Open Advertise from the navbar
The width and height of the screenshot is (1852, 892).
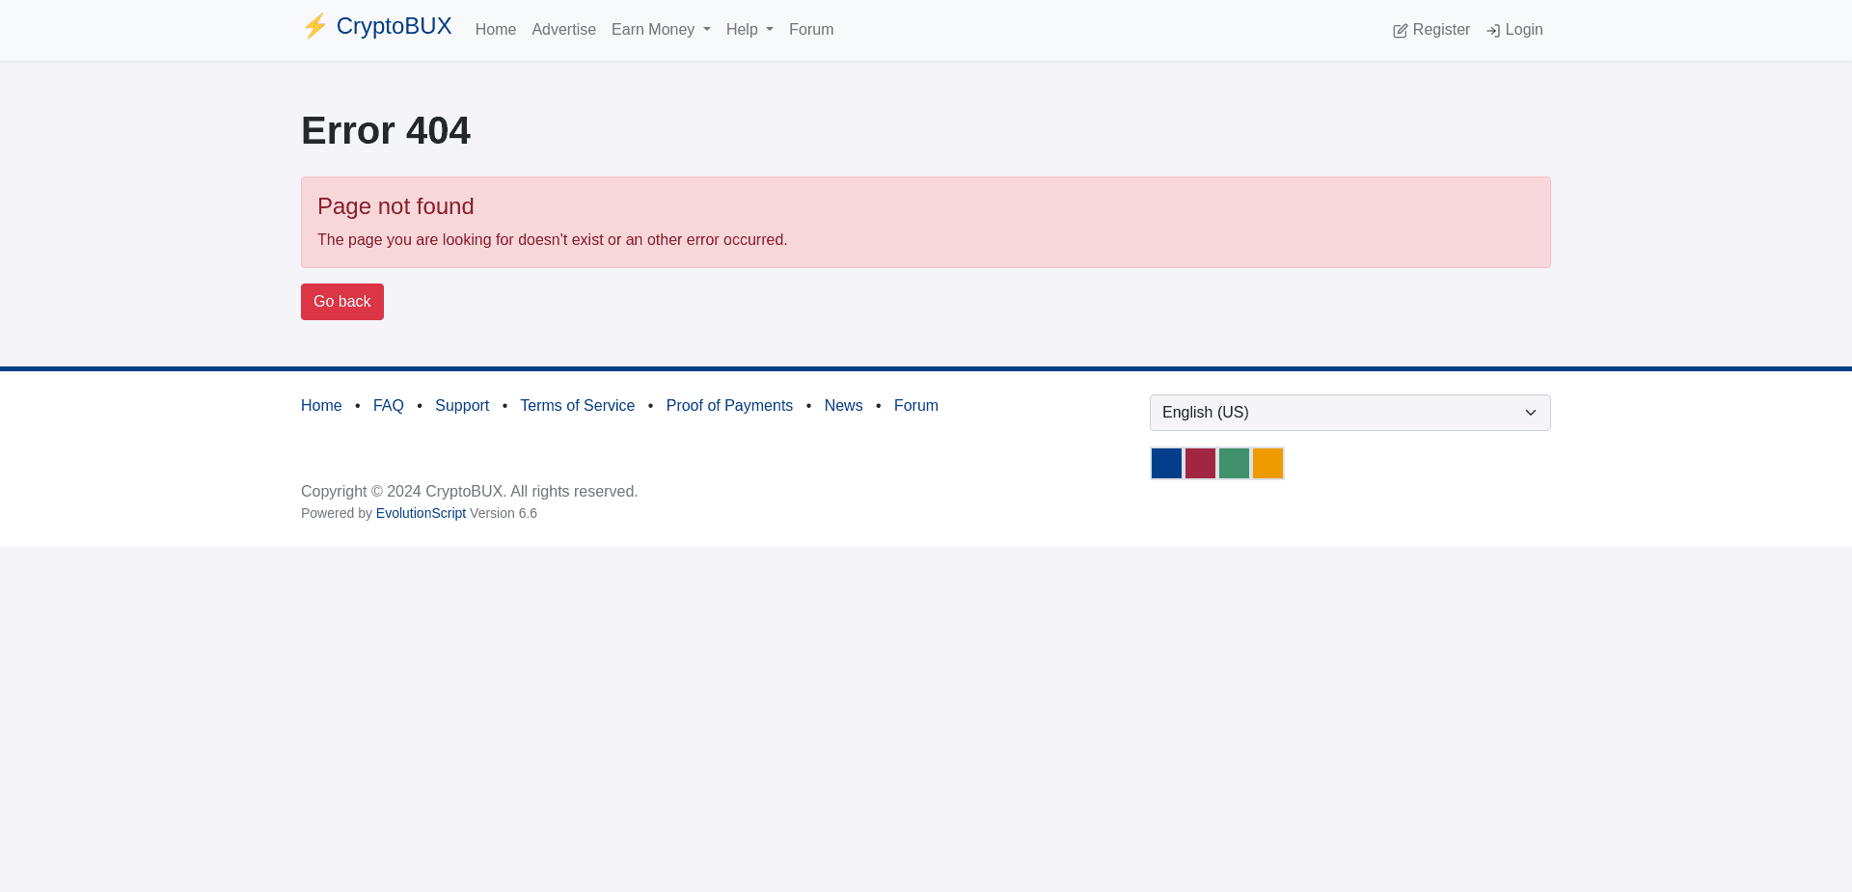pyautogui.click(x=563, y=29)
